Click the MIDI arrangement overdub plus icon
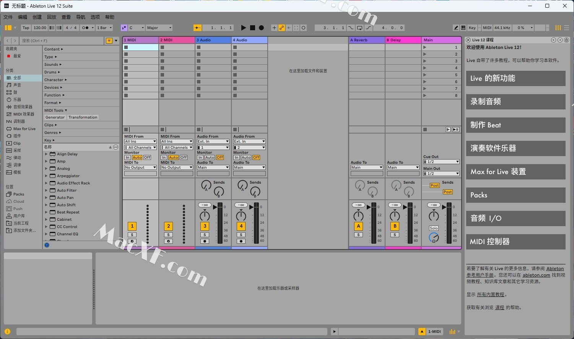The height and width of the screenshot is (339, 574). click(x=274, y=28)
